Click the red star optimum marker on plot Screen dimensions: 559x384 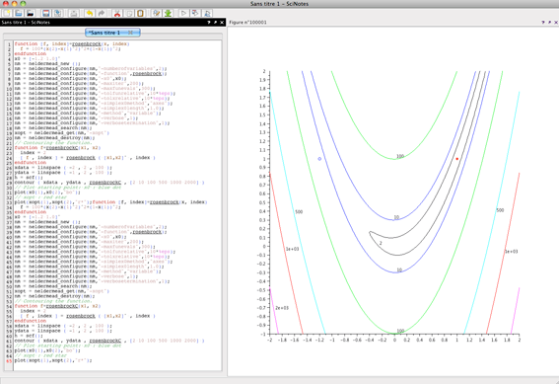pos(457,159)
